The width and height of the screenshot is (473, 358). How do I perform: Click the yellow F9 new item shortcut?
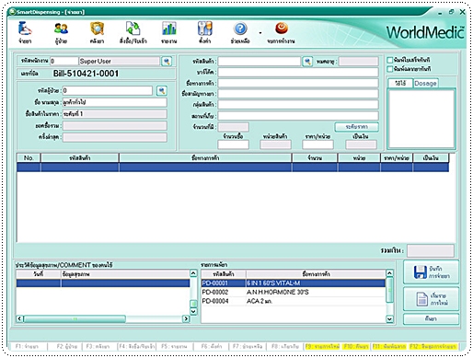point(322,347)
